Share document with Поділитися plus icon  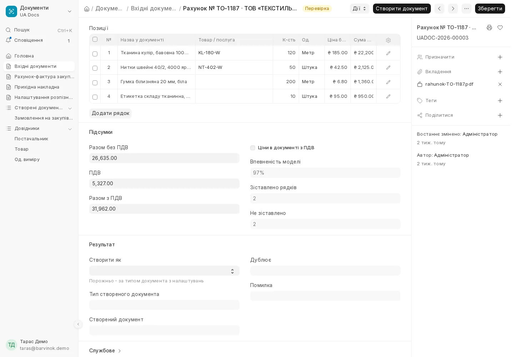(500, 115)
